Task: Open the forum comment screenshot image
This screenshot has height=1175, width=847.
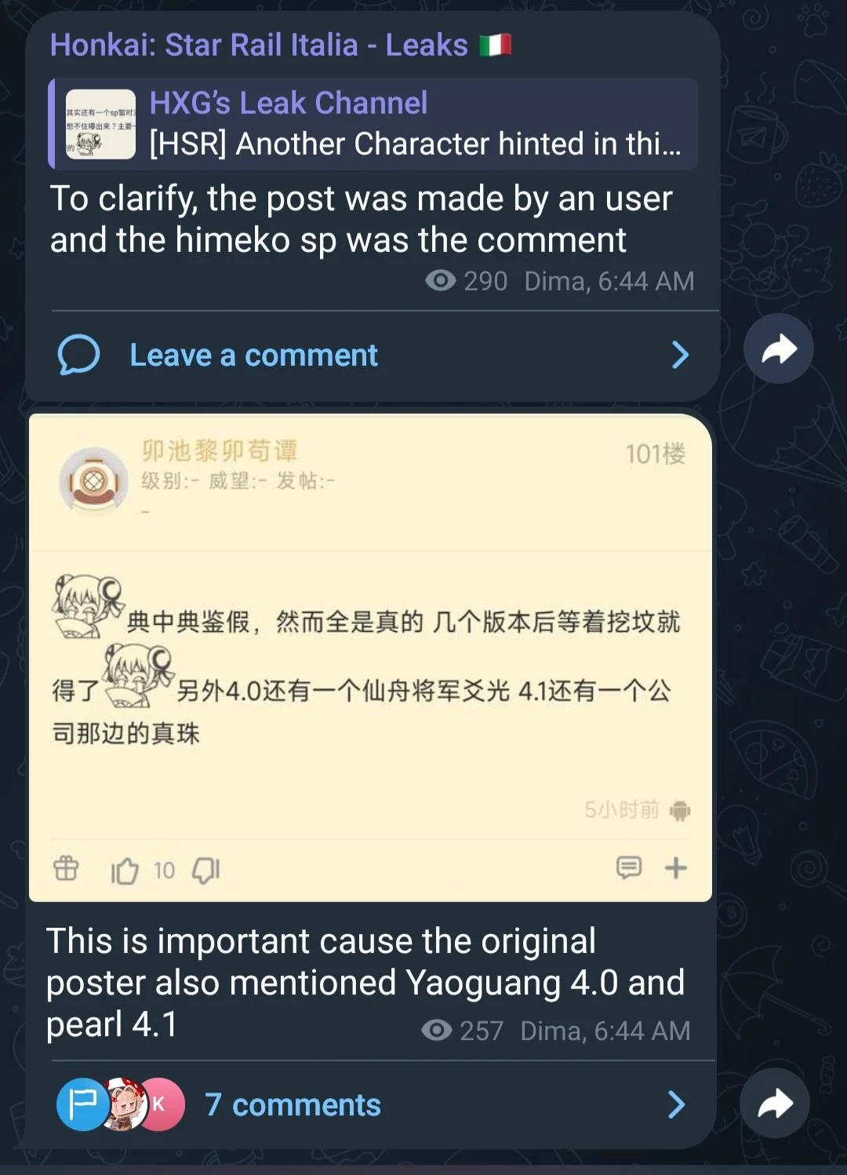Action: point(370,658)
